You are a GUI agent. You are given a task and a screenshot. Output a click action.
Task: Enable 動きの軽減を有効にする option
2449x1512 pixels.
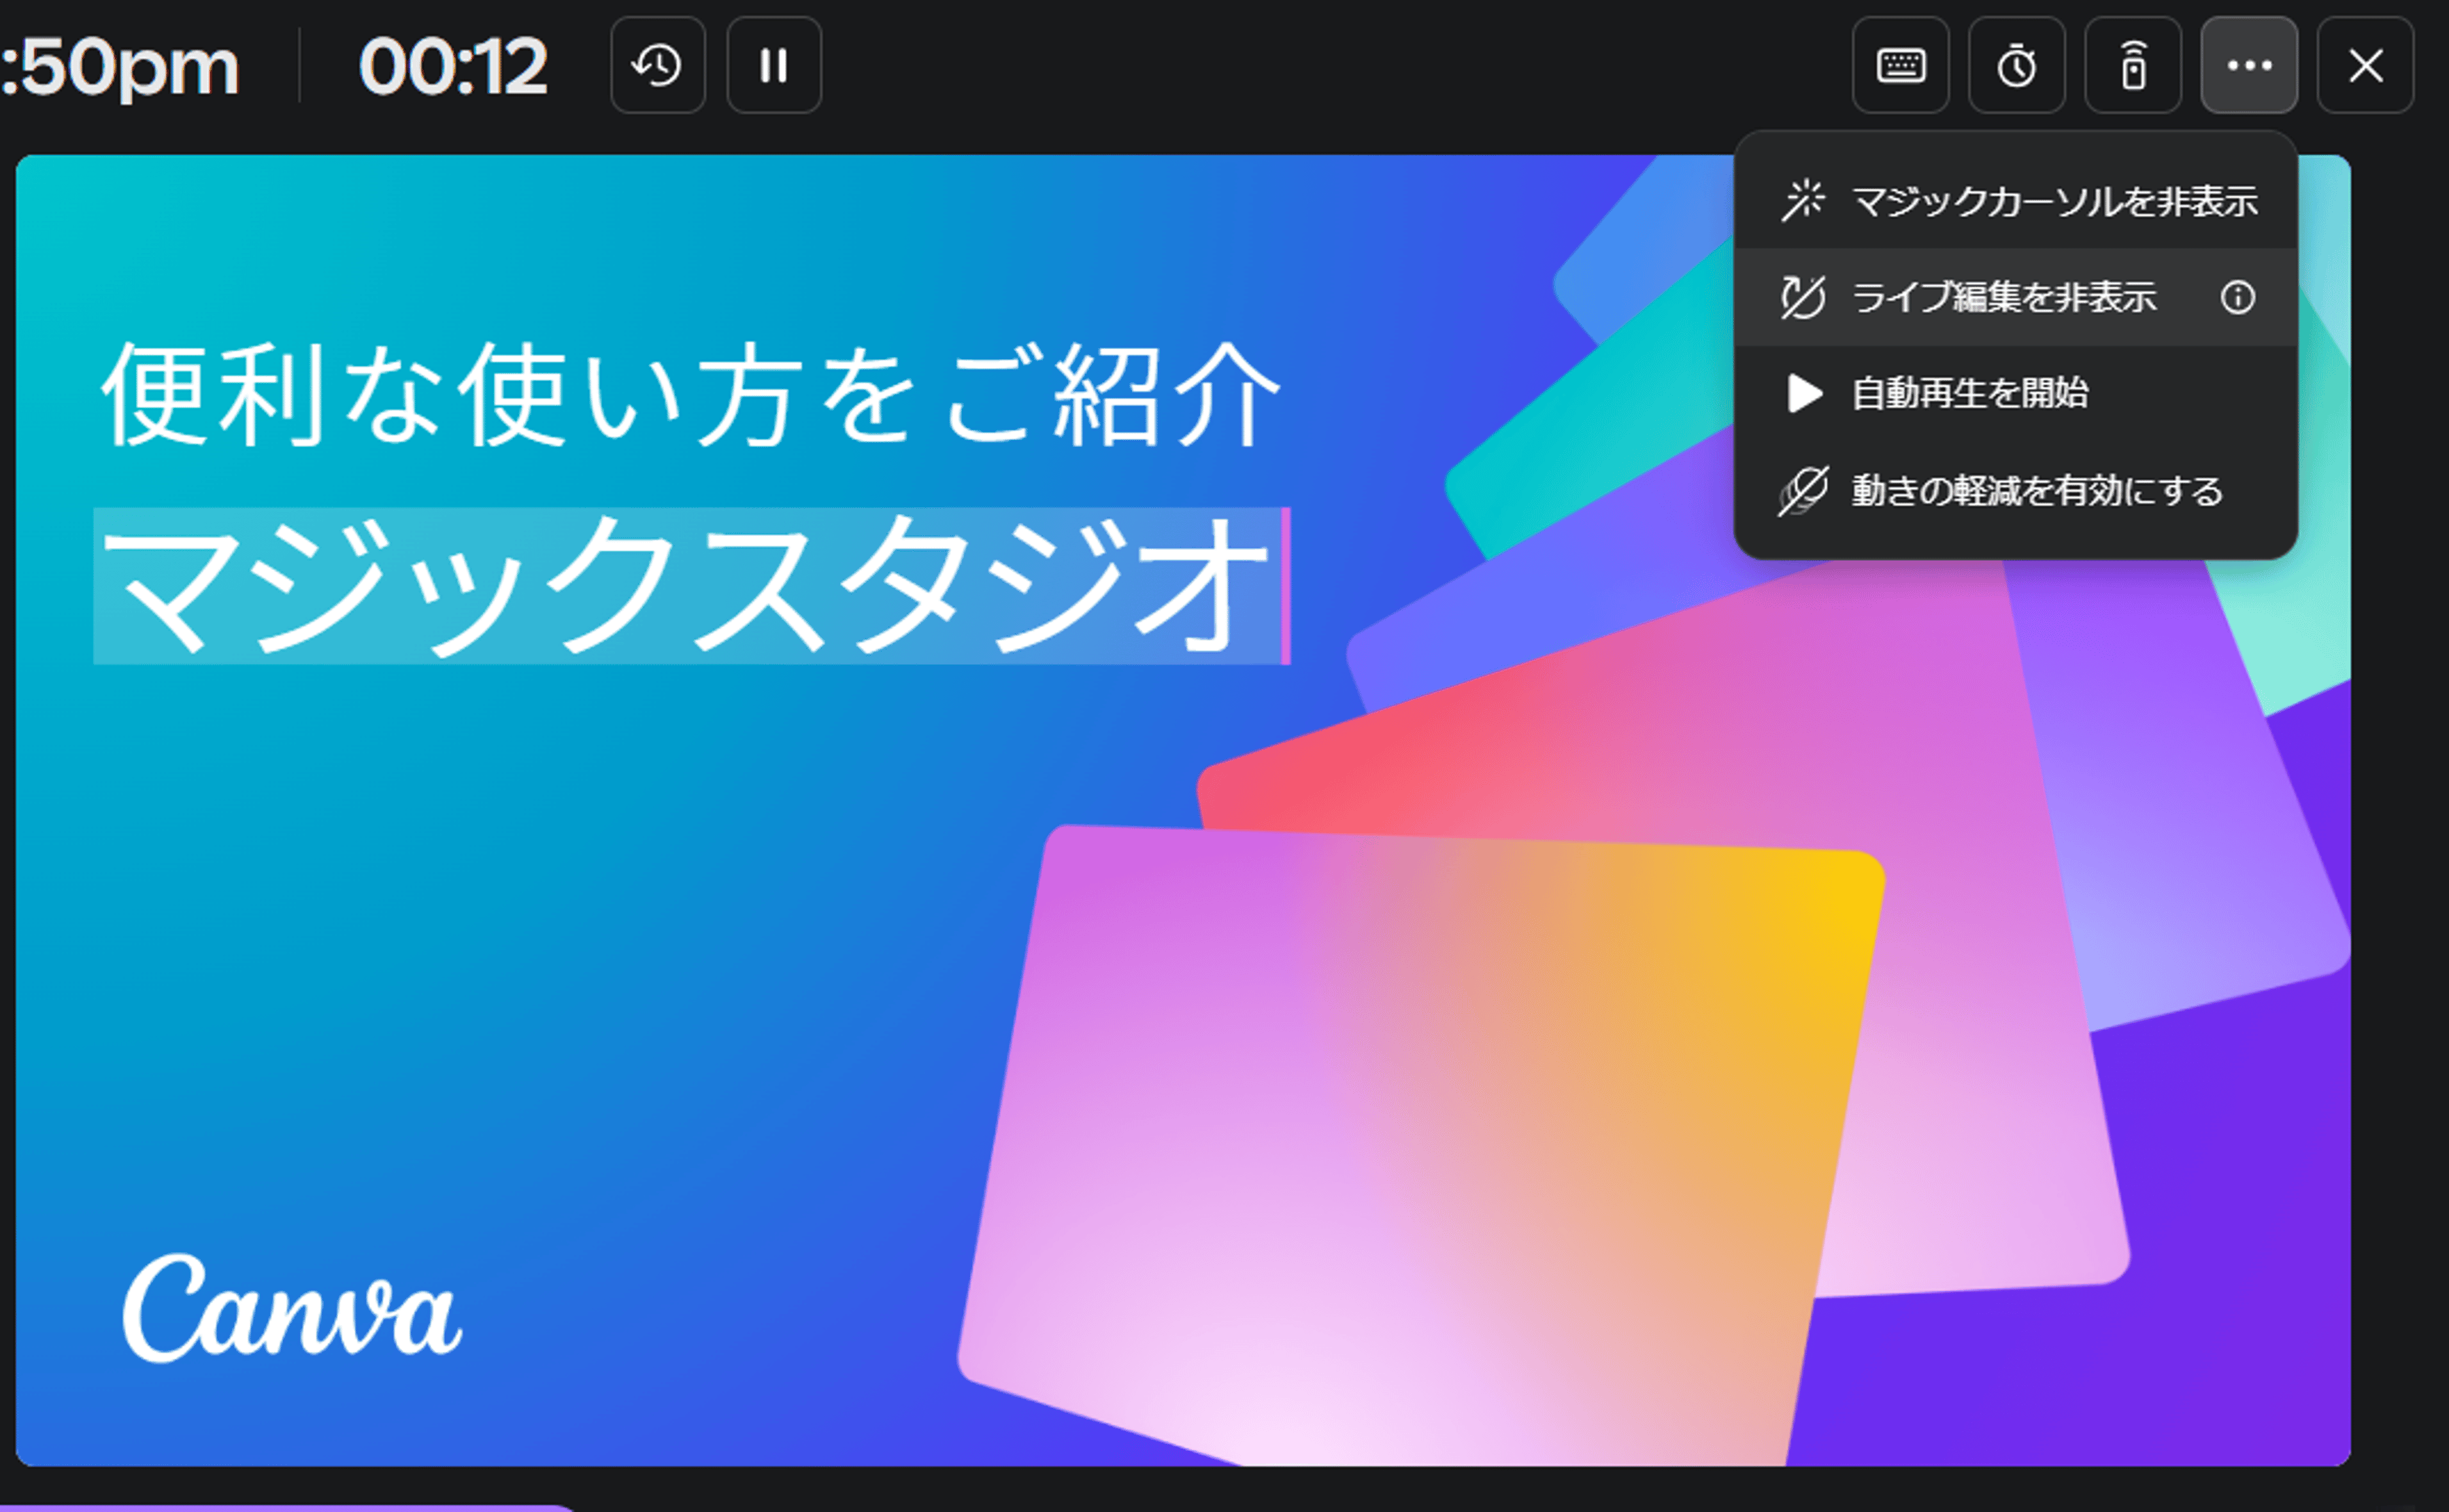coord(2016,490)
